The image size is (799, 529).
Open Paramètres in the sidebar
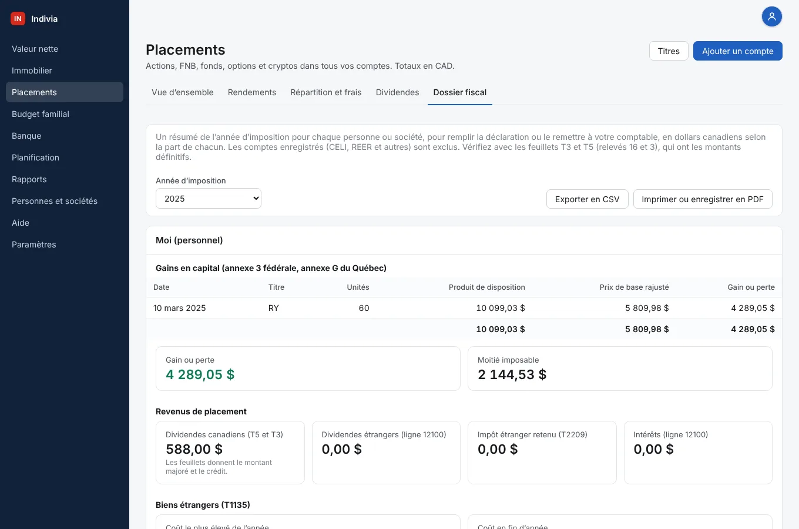(65, 245)
